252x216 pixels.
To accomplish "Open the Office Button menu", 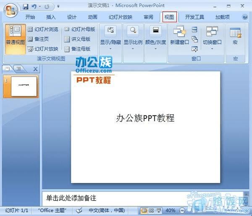I will click(x=11, y=11).
